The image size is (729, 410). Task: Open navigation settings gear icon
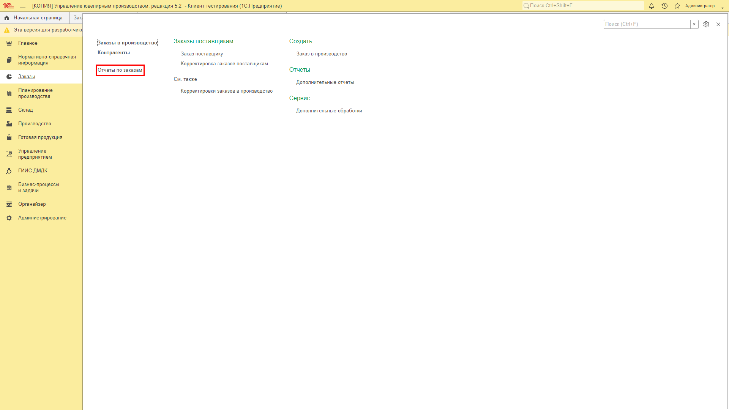(x=706, y=24)
